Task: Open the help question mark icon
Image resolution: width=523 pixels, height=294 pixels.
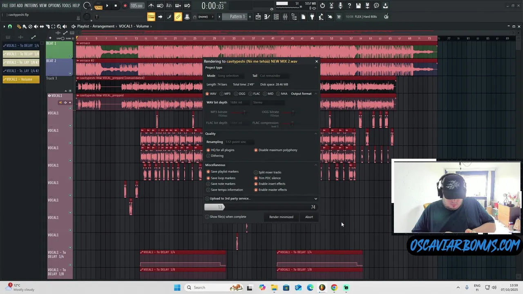Action: [349, 6]
